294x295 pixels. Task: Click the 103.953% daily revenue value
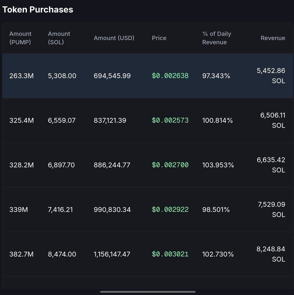click(x=218, y=165)
